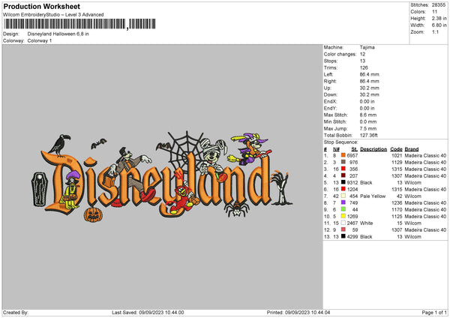Image resolution: width=450 pixels, height=318 pixels.
Task: Click the 'Created By:' footer label
Action: [x=16, y=313]
